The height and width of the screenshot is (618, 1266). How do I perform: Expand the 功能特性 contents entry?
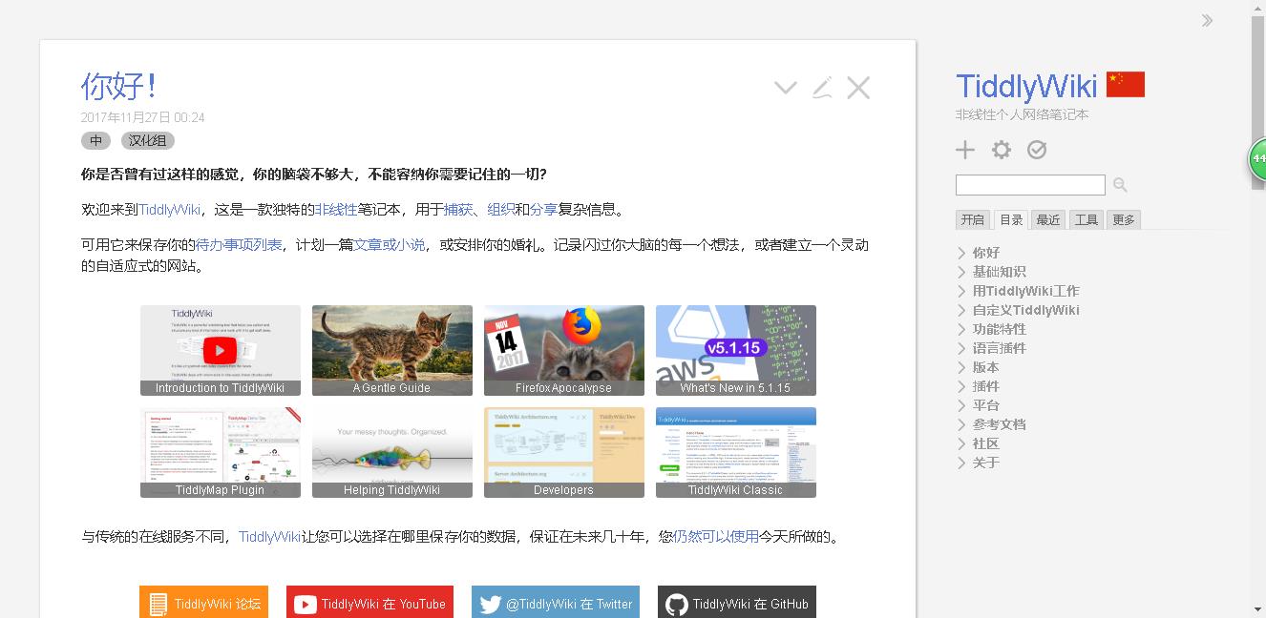click(962, 329)
